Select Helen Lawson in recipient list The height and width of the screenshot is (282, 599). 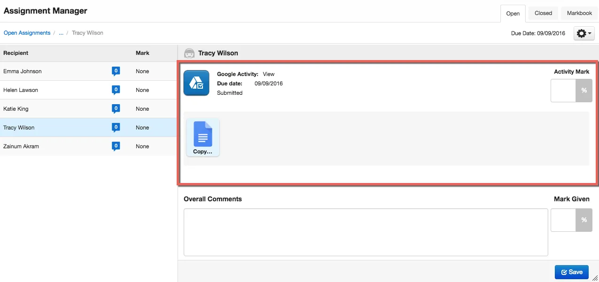coord(88,90)
